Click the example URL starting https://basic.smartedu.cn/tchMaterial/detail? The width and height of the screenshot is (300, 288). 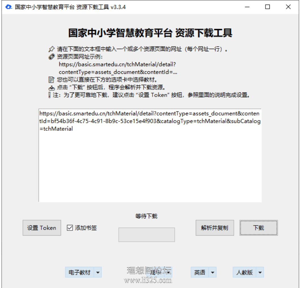click(x=118, y=68)
